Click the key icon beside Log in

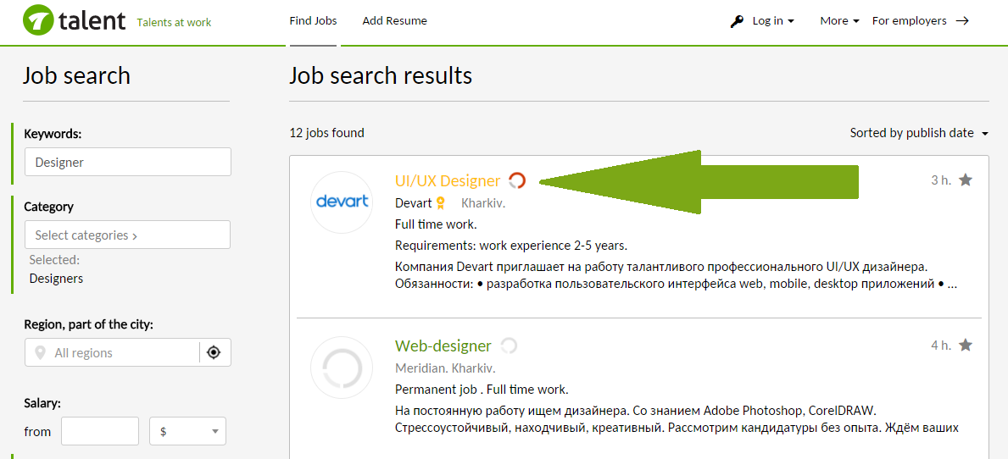(738, 21)
